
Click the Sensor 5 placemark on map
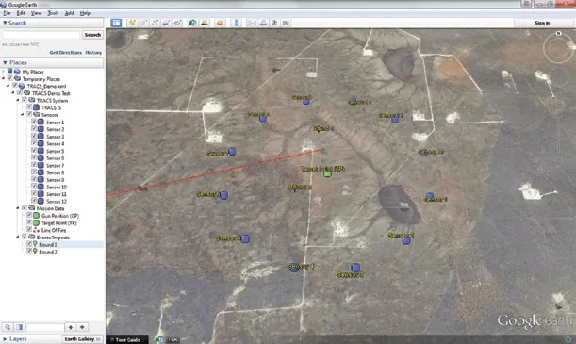(245, 239)
